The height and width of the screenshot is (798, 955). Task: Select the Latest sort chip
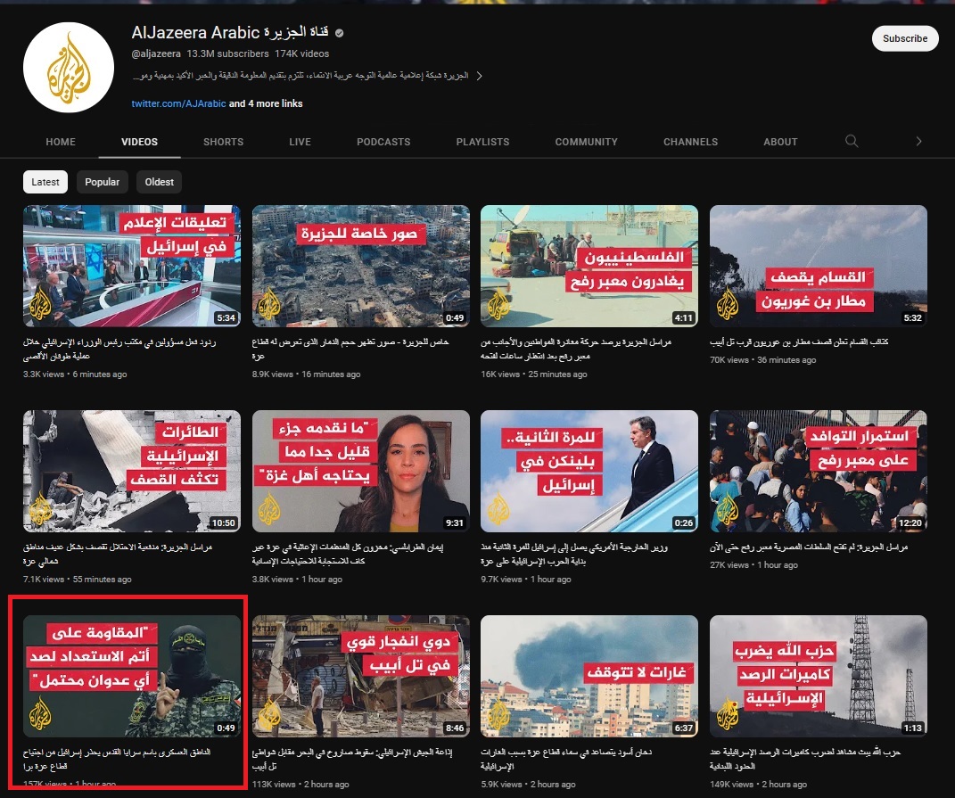[45, 182]
